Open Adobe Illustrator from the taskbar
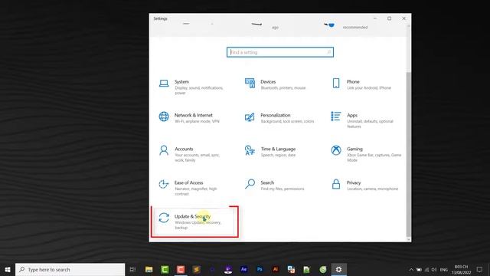This screenshot has width=490, height=276. (276, 269)
